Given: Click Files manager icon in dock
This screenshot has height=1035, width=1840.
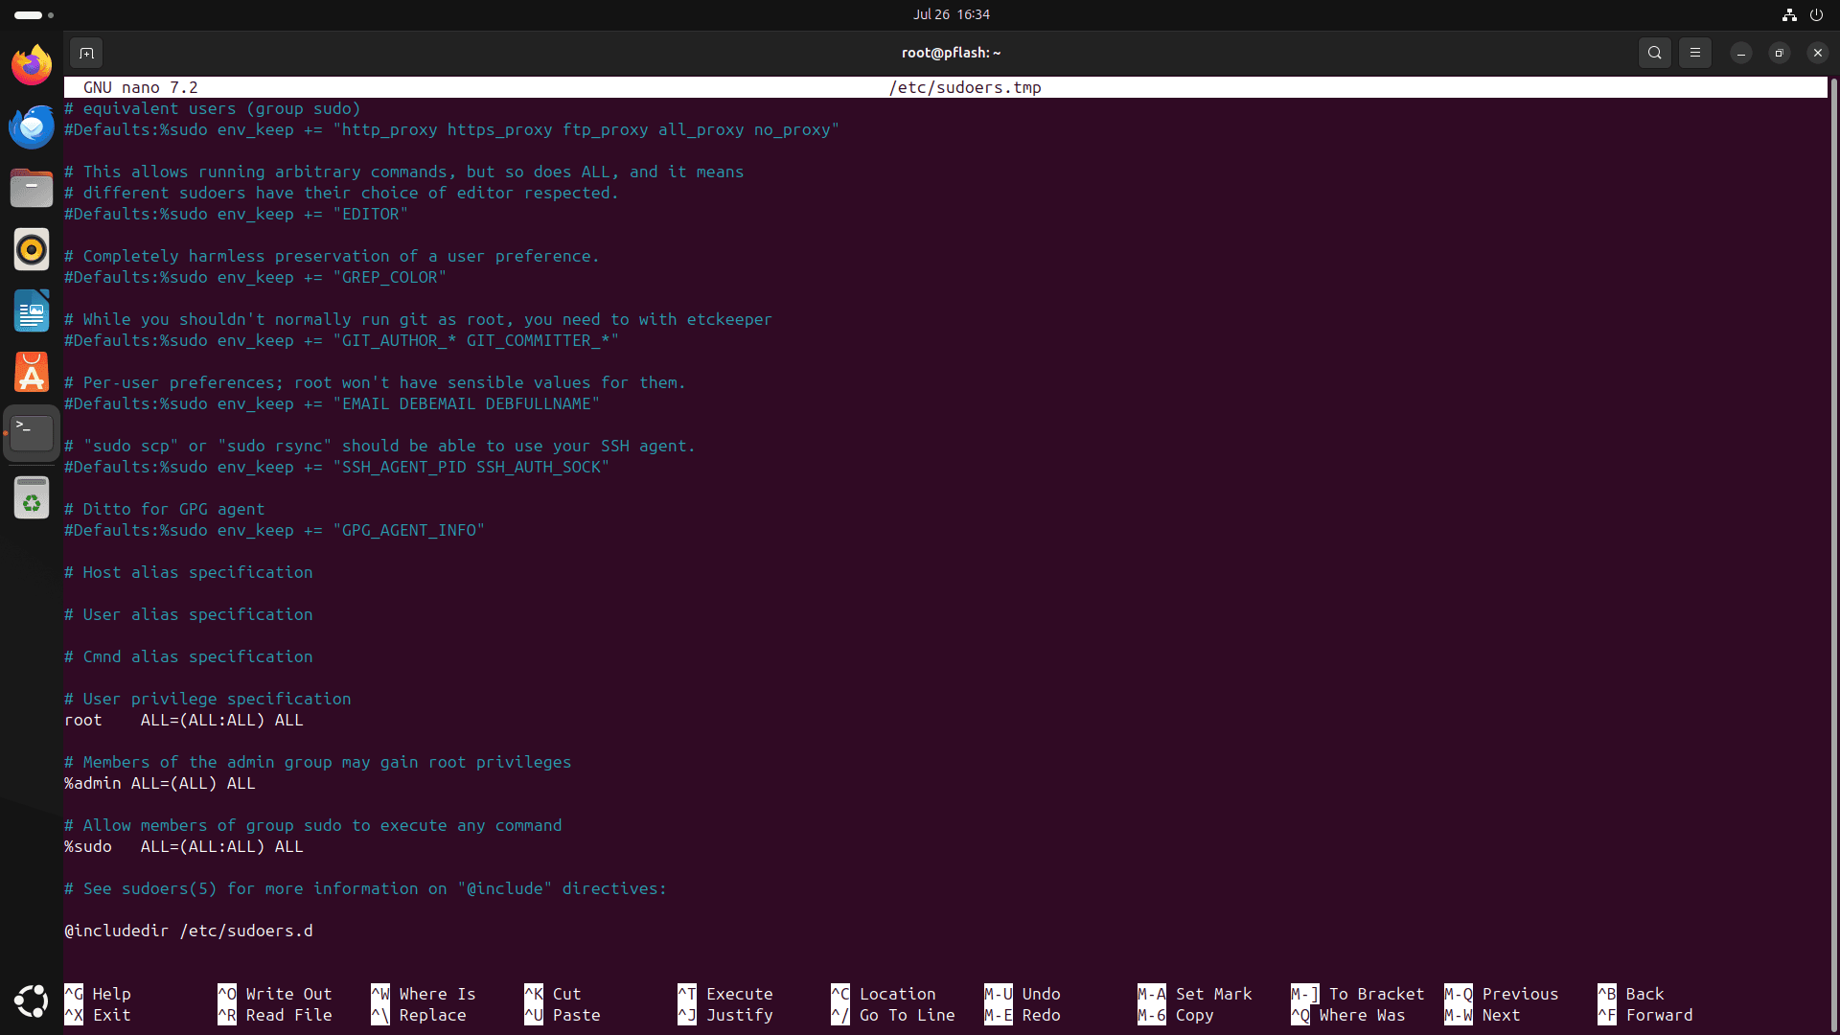Looking at the screenshot, I should click(x=32, y=187).
